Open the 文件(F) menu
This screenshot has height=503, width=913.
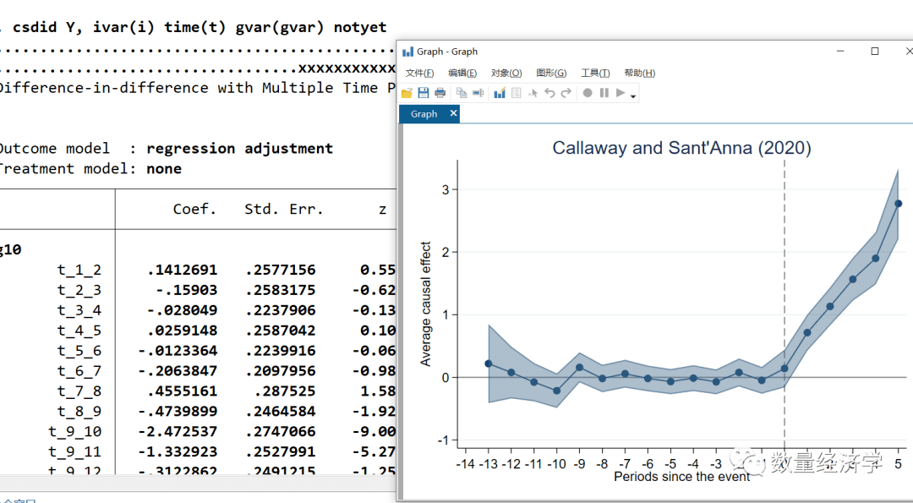pyautogui.click(x=419, y=73)
